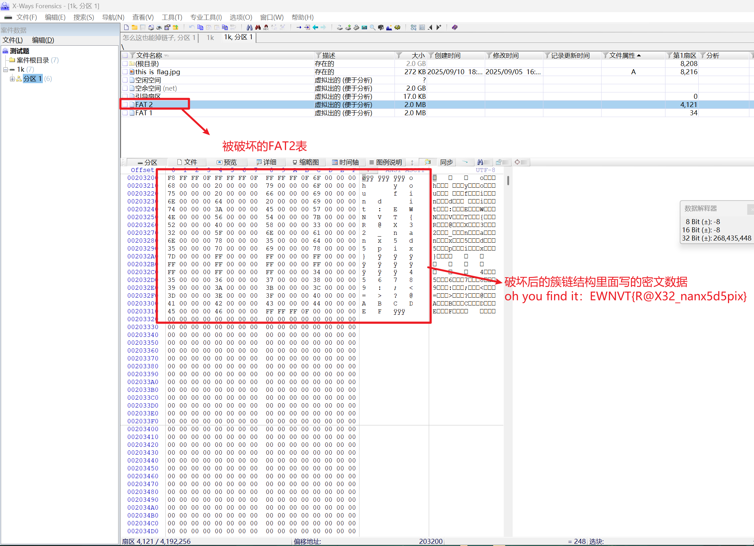Viewport: 754px width, 546px height.
Task: Open the 文件名称 column filter
Action: [x=132, y=55]
